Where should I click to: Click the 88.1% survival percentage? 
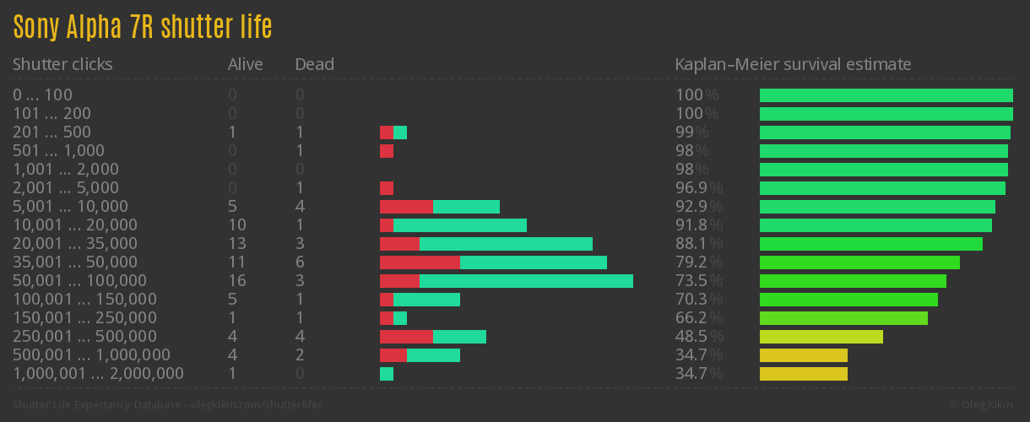[698, 244]
